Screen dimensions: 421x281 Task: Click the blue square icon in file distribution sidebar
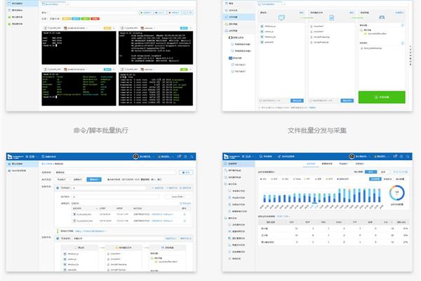coord(230,58)
